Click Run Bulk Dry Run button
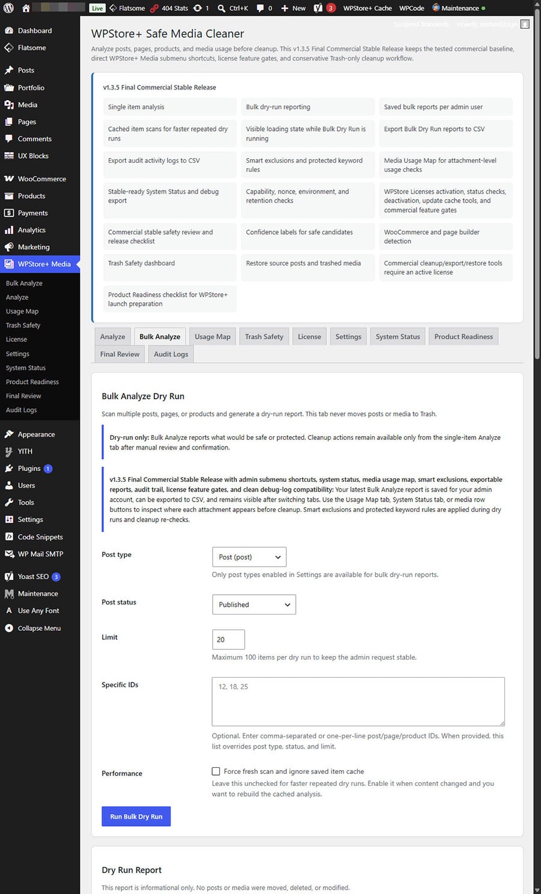 (136, 816)
